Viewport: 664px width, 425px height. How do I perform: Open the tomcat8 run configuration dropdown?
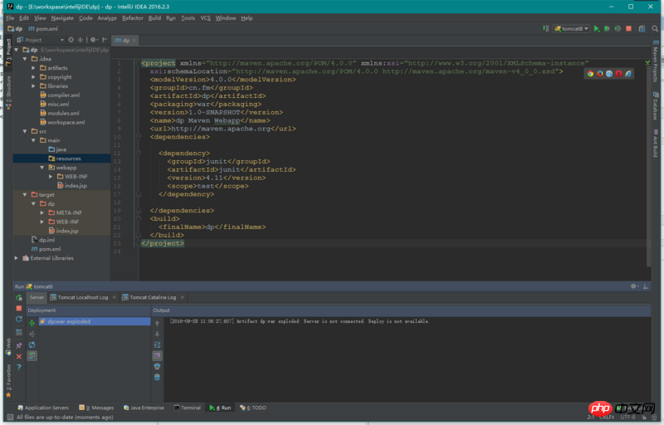tap(572, 28)
